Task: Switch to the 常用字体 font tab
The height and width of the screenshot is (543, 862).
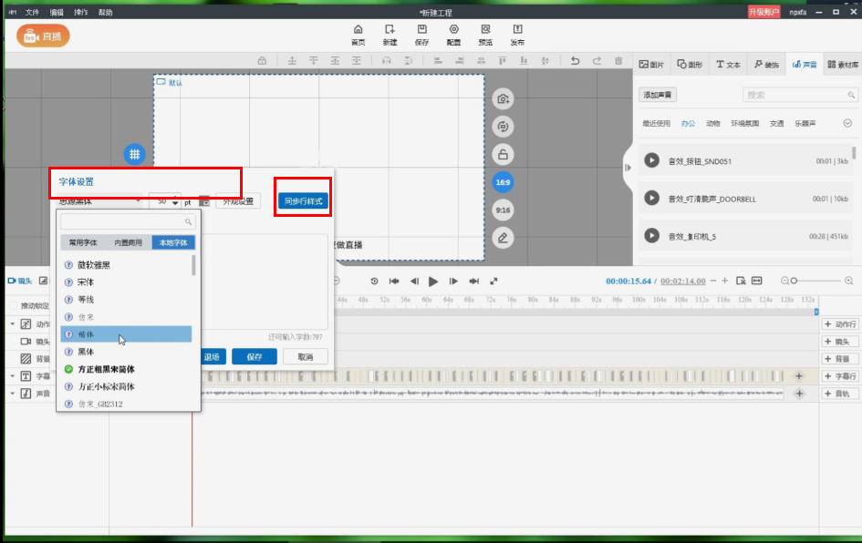Action: click(83, 243)
